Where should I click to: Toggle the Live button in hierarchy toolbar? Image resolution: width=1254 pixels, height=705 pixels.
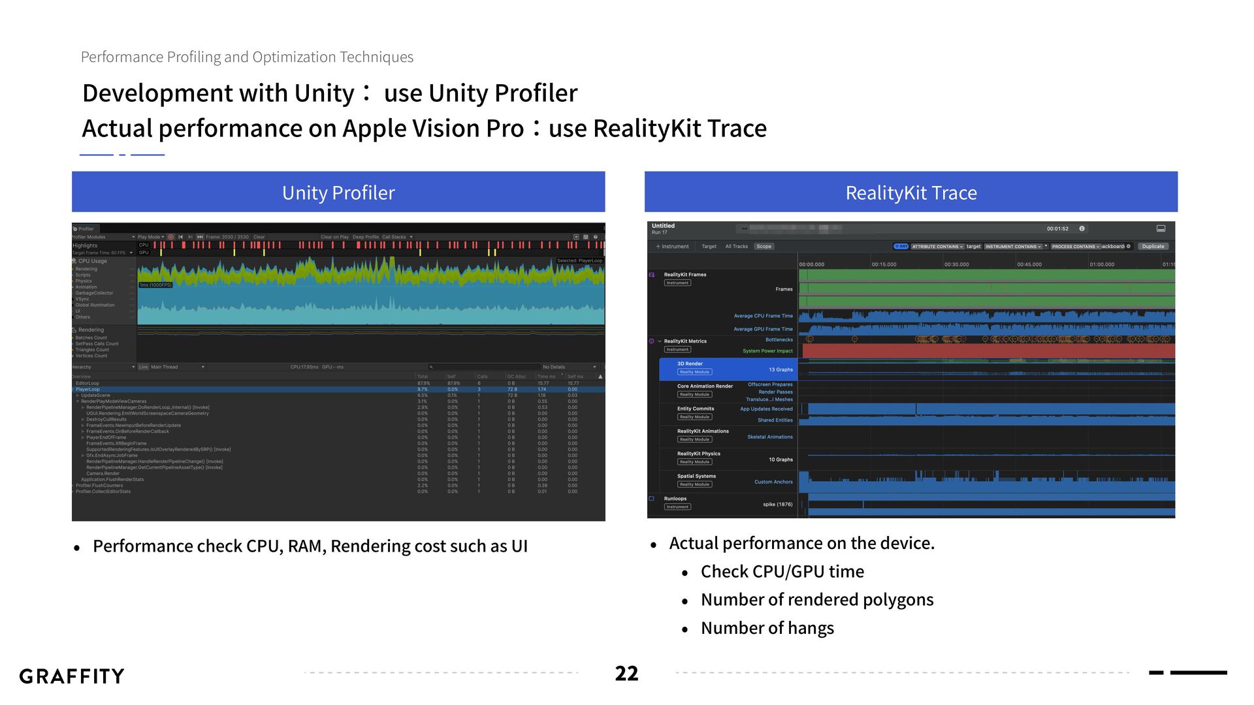[x=143, y=367]
